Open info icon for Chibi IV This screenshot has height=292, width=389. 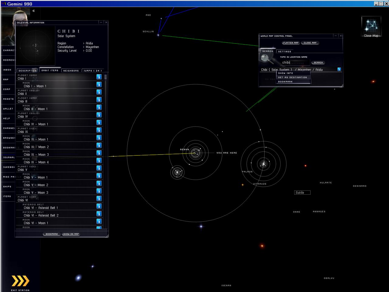(x=99, y=115)
